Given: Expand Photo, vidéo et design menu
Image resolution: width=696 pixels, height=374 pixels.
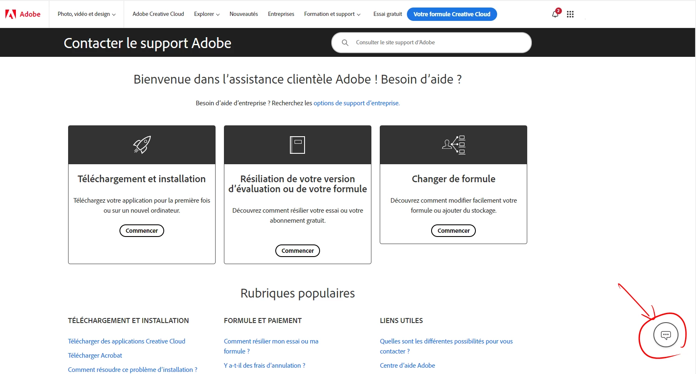Looking at the screenshot, I should (x=86, y=14).
